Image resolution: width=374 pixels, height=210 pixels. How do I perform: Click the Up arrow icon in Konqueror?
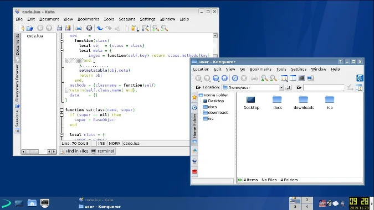216,78
